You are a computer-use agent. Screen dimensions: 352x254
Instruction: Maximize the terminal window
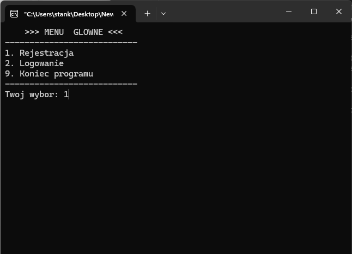(314, 11)
